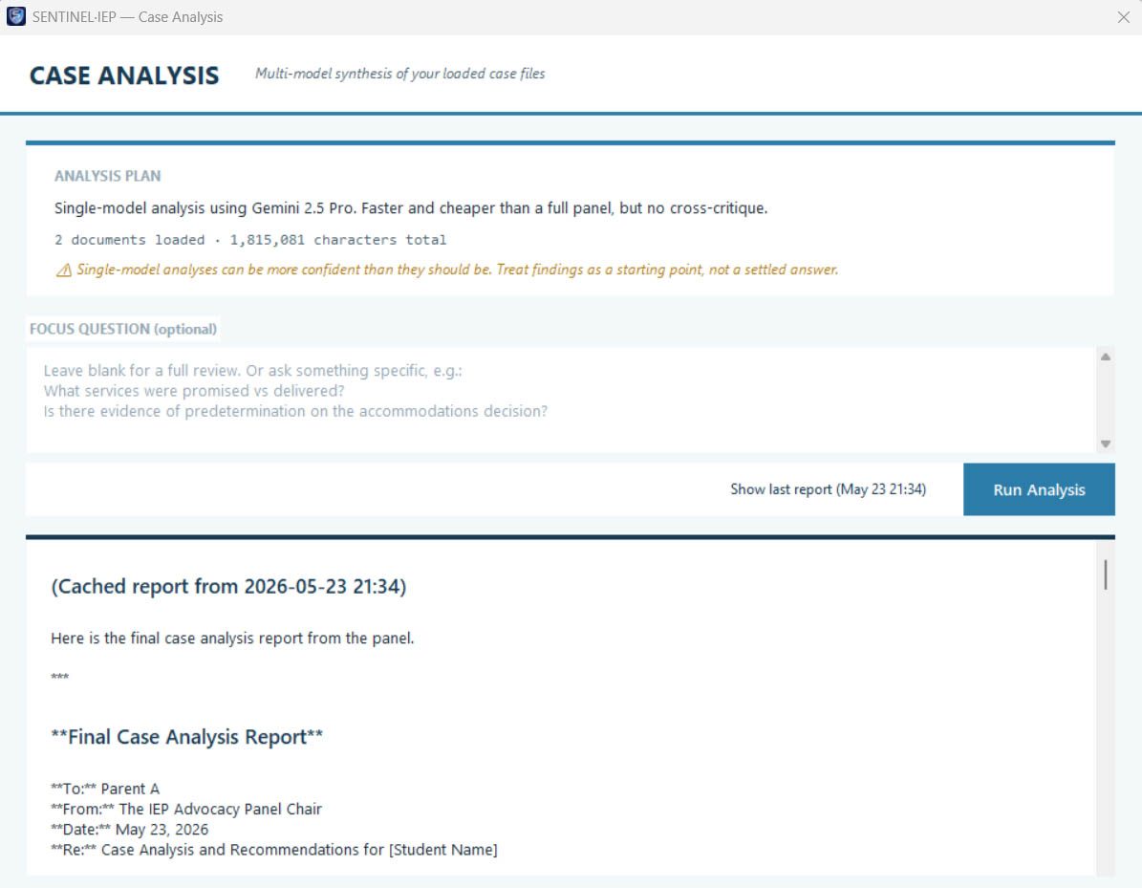1142x888 pixels.
Task: Click '2 documents loaded · 1,815,081 characters total'
Action: 250,240
